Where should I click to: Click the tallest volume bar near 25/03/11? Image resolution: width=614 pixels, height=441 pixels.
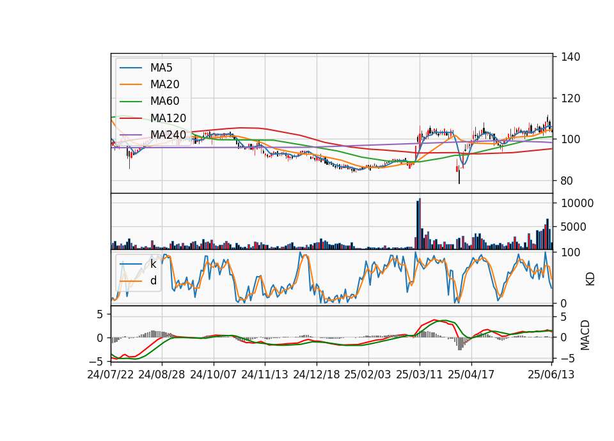[420, 224]
